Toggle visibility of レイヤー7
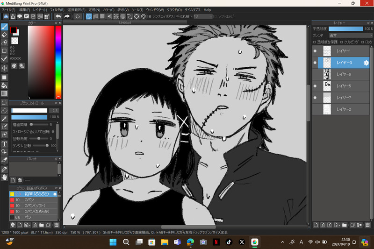 [315, 98]
